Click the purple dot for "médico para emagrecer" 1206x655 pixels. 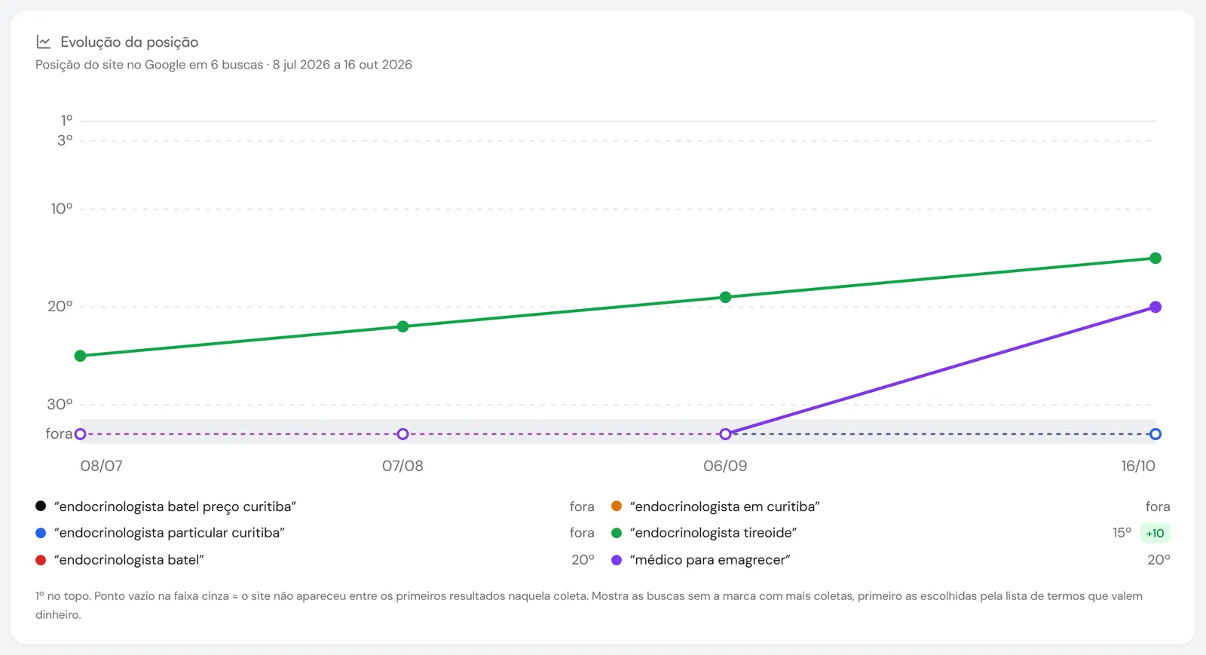617,560
